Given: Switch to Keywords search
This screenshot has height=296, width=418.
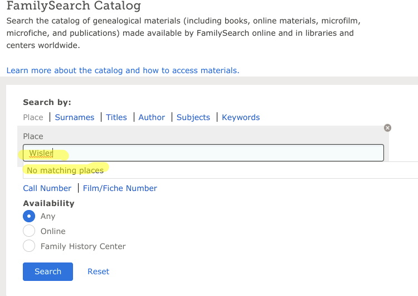Looking at the screenshot, I should pyautogui.click(x=241, y=117).
